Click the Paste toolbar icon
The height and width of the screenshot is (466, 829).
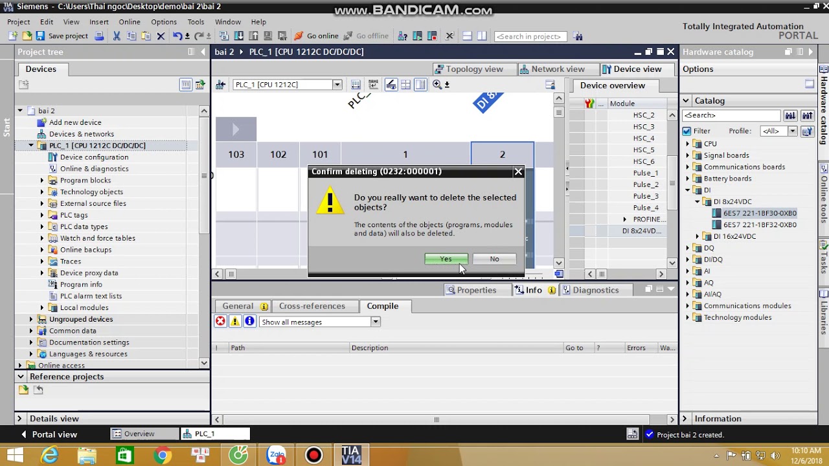[146, 36]
